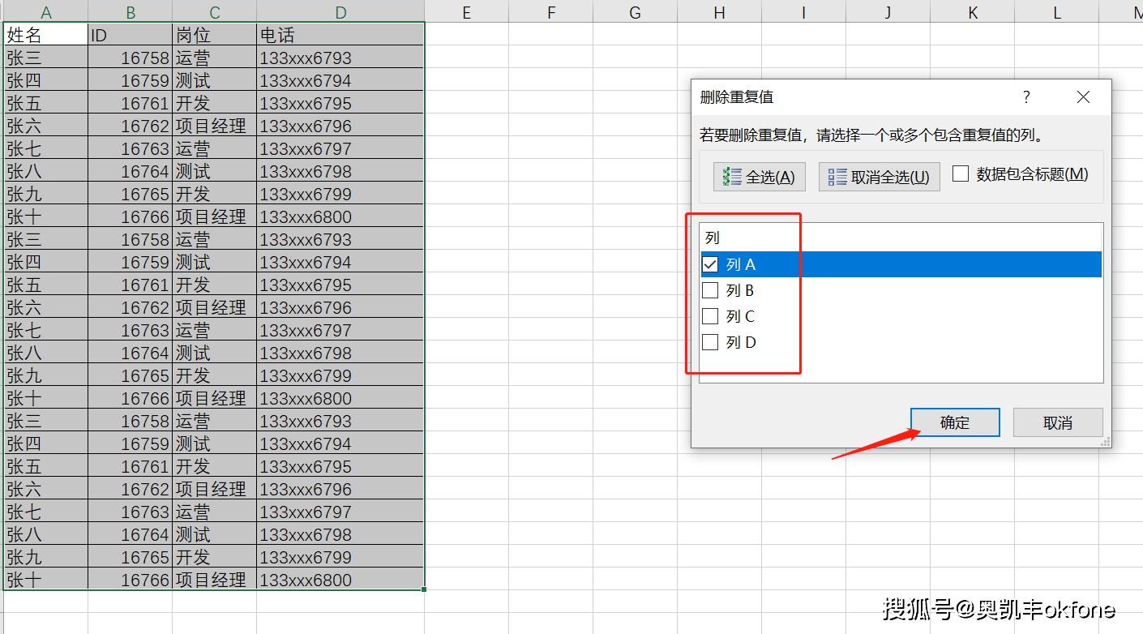Click the first 张五 name cell
The width and height of the screenshot is (1143, 634).
click(45, 103)
